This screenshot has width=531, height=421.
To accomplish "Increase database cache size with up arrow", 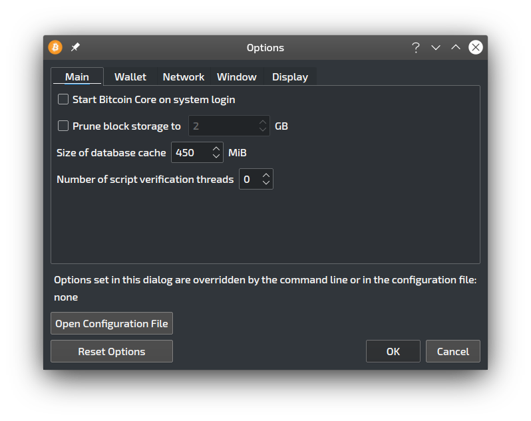I will 216,148.
